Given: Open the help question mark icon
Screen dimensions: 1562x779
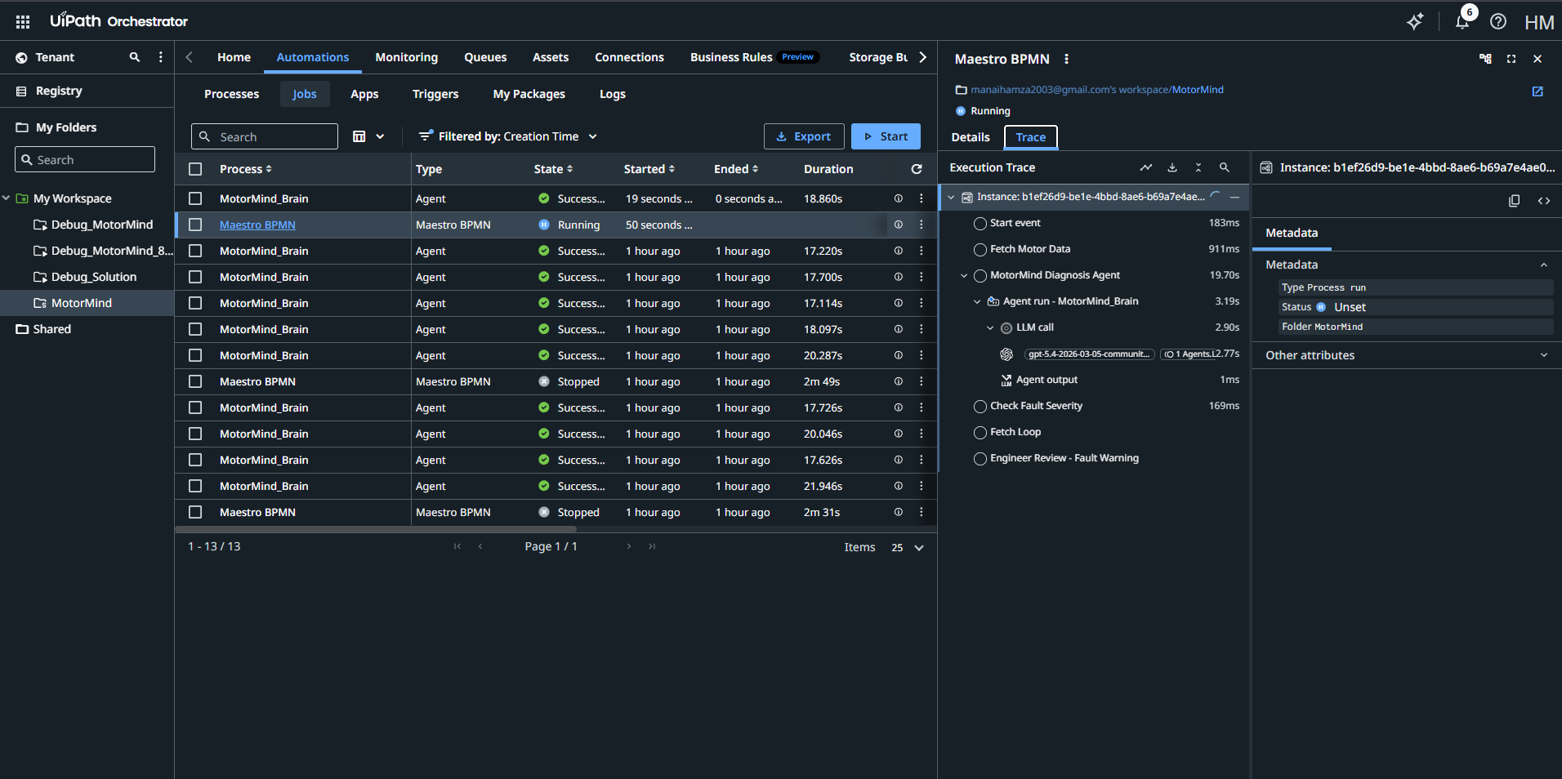Looking at the screenshot, I should [x=1498, y=22].
